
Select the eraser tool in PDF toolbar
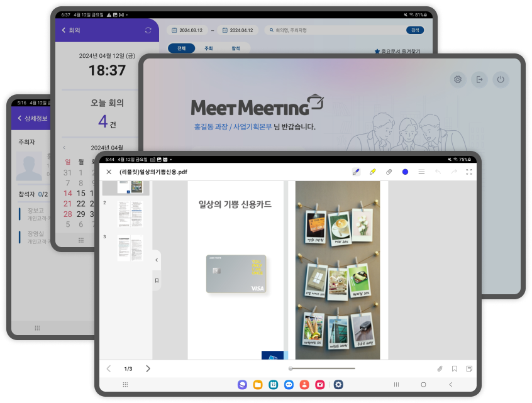[389, 172]
